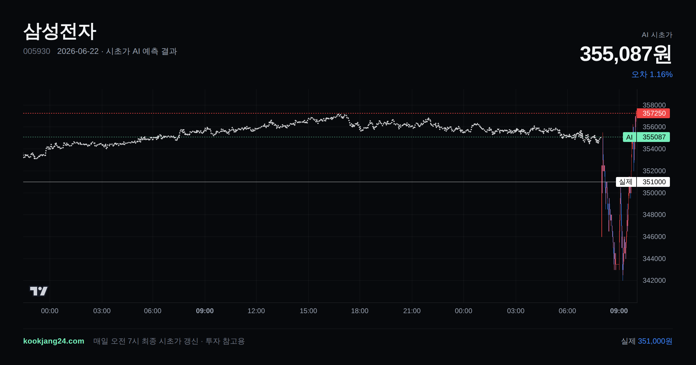Click the 346000 price axis label
The image size is (696, 365).
[x=654, y=237]
